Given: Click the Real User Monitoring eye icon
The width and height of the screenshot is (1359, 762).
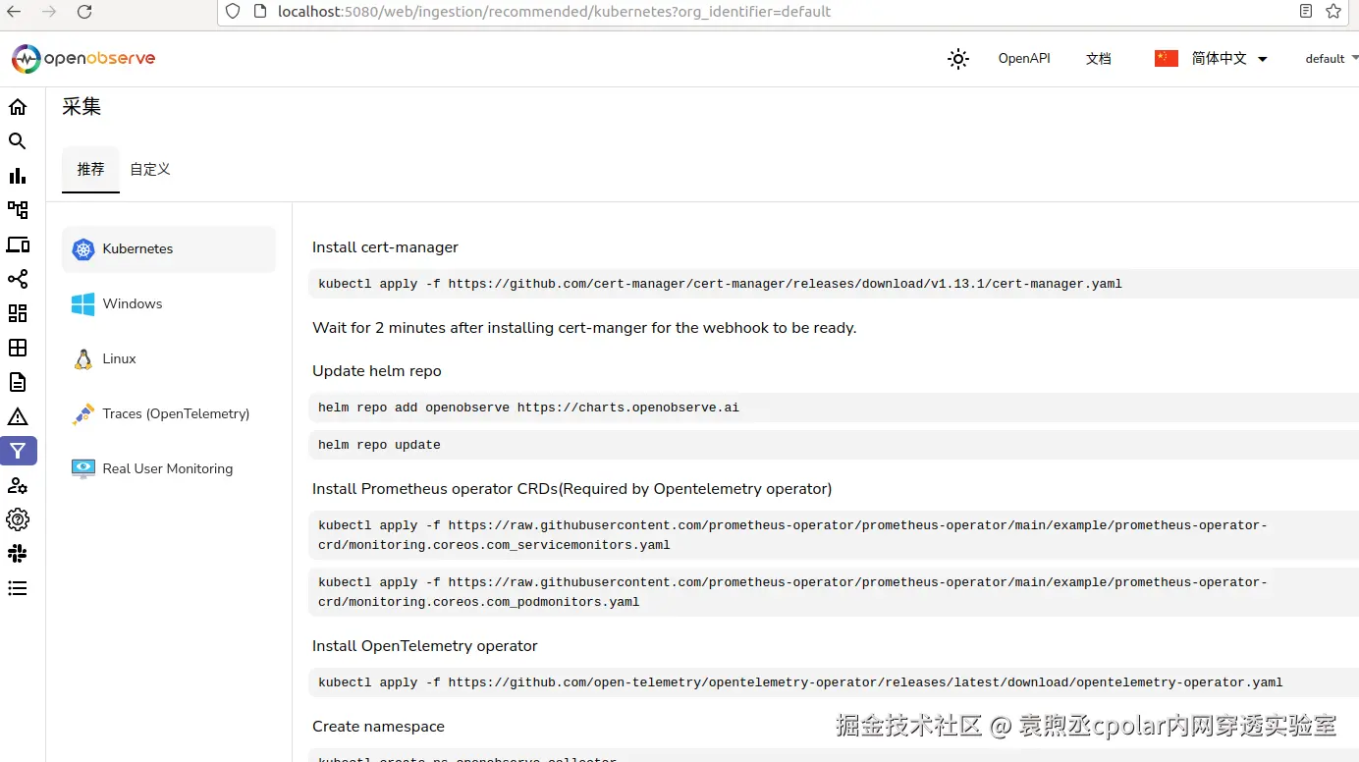Looking at the screenshot, I should click(83, 469).
